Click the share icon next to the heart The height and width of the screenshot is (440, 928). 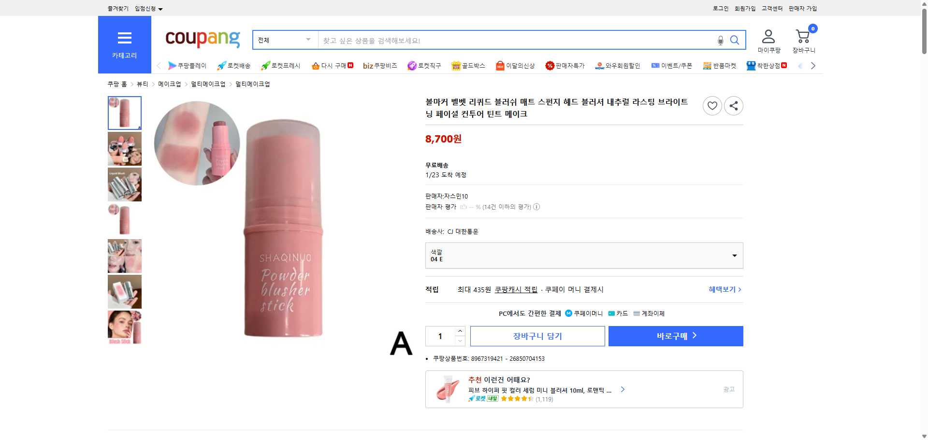[733, 105]
